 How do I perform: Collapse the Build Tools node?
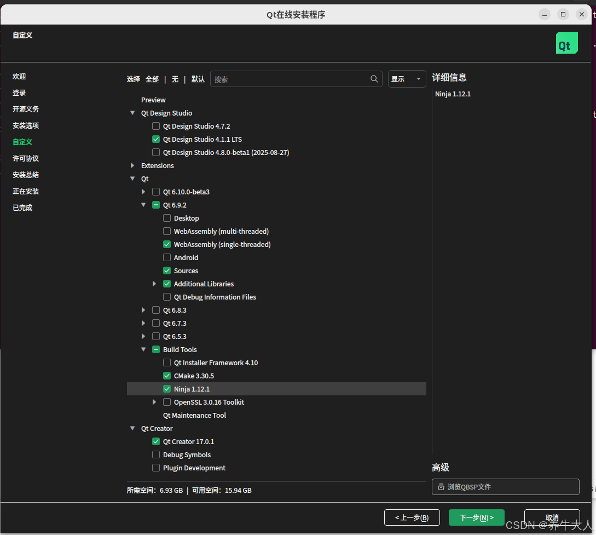(x=143, y=349)
